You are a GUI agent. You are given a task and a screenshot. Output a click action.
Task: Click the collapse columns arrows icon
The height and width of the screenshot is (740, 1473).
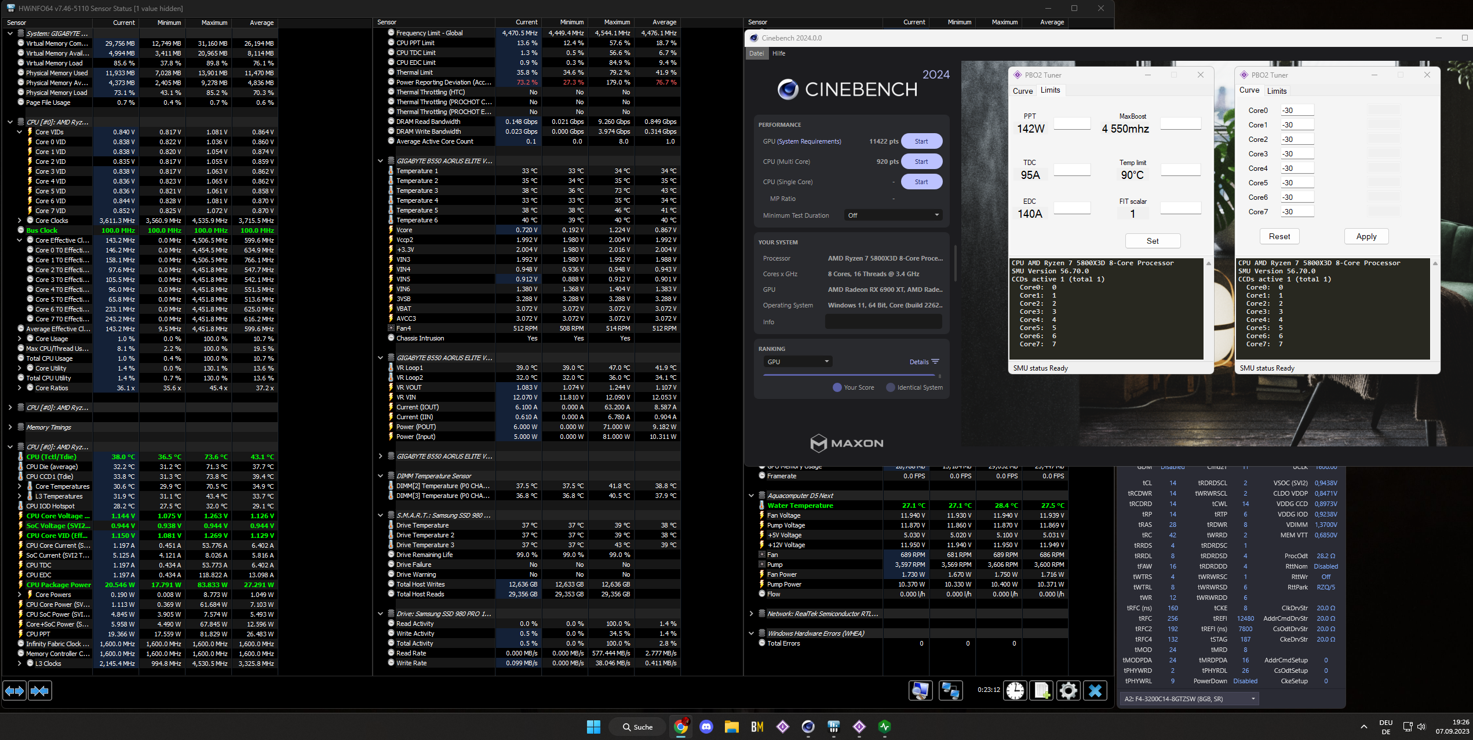(x=39, y=690)
